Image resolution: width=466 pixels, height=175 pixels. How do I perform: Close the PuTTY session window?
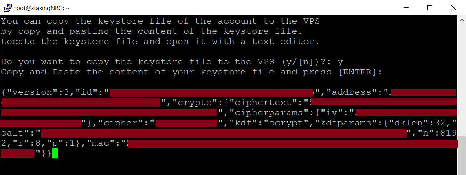[x=453, y=8]
